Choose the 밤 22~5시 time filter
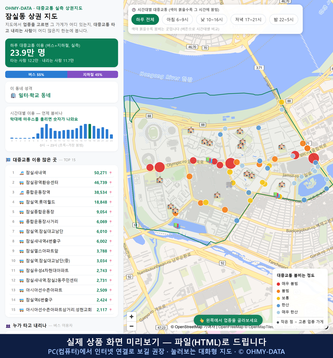The height and width of the screenshot is (358, 333). coord(284,20)
